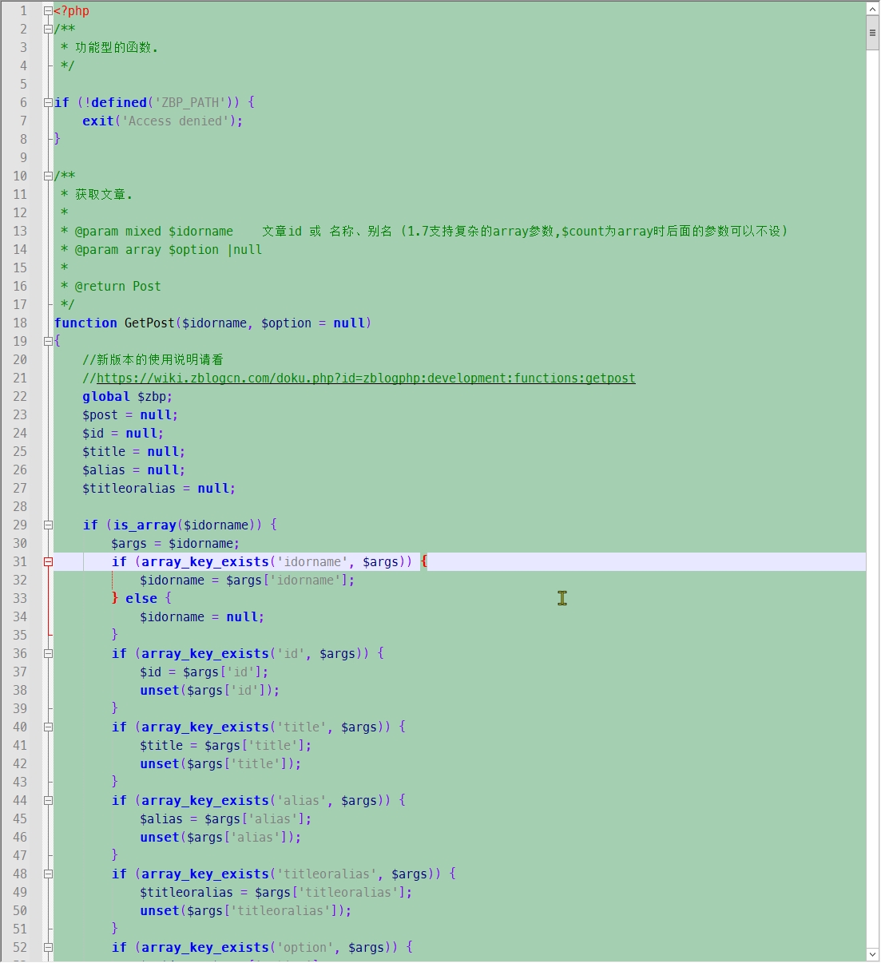The height and width of the screenshot is (963, 881).
Task: Click the function name GetPost in line 18
Action: coord(149,323)
